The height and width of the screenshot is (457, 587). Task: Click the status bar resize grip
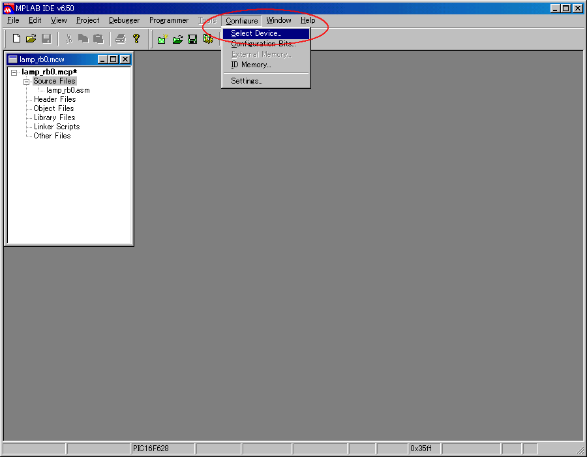(x=580, y=450)
